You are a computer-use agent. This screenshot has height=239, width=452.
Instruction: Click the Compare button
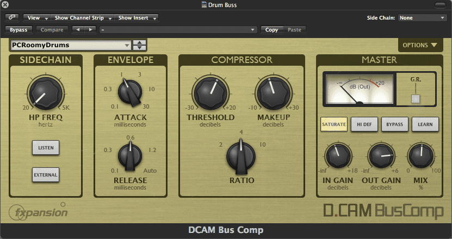point(52,30)
